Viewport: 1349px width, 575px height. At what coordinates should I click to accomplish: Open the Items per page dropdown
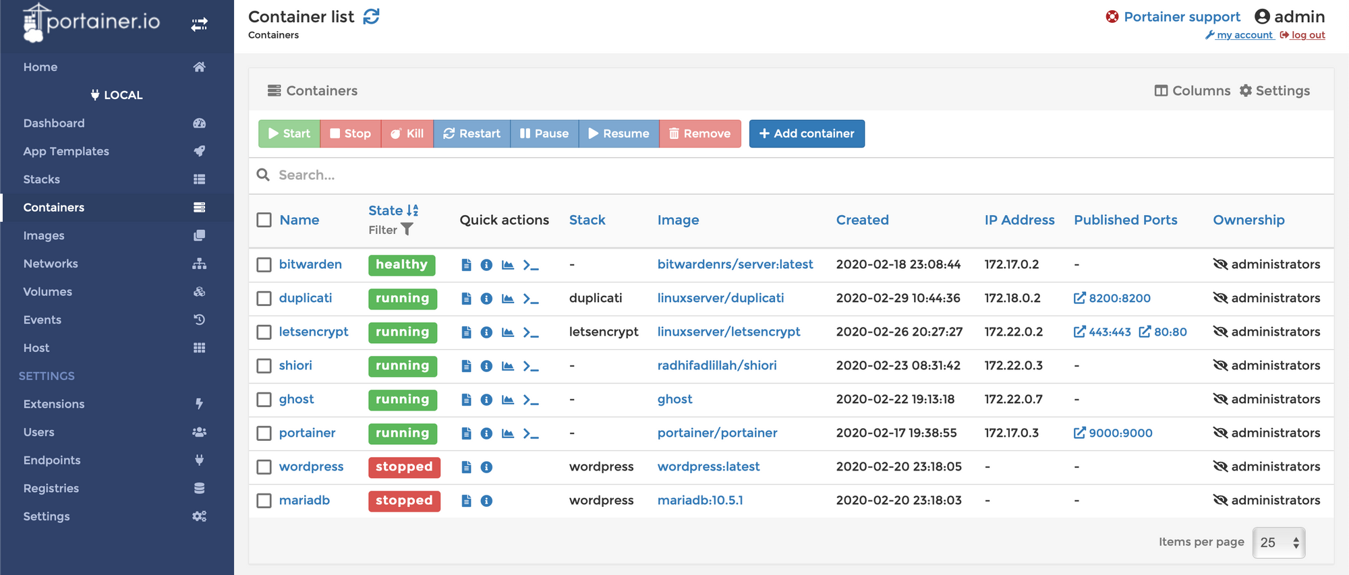[x=1278, y=543]
